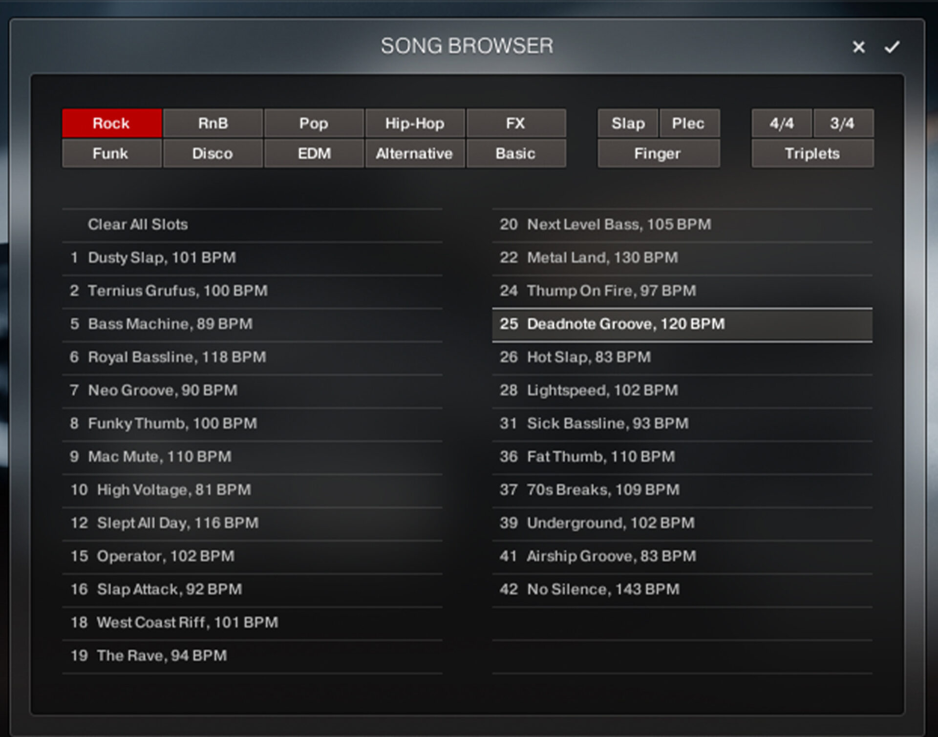Select The Rave, 94 BPM
The height and width of the screenshot is (737, 938).
(x=162, y=655)
